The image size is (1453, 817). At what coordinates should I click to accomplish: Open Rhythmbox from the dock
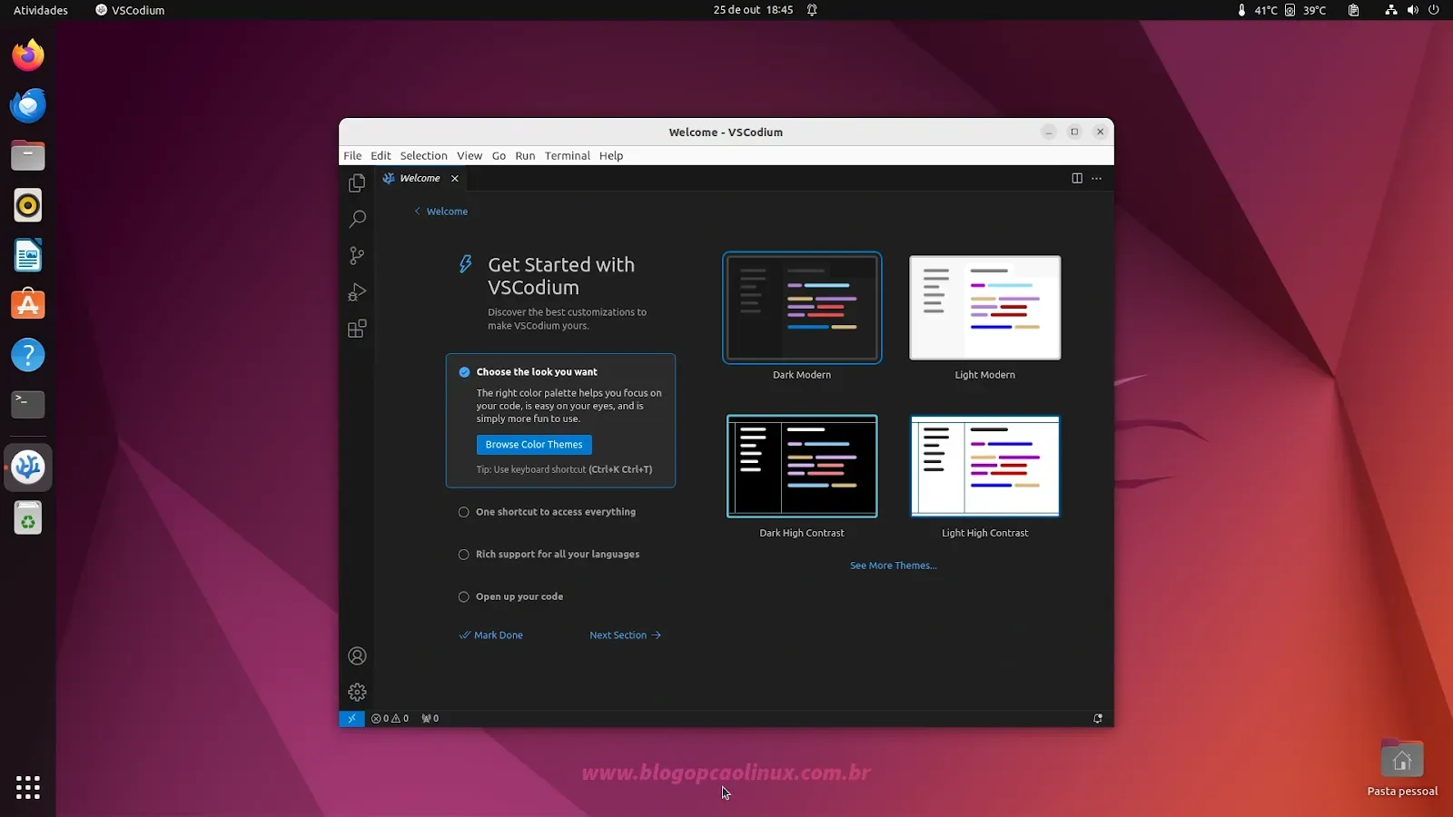(28, 205)
